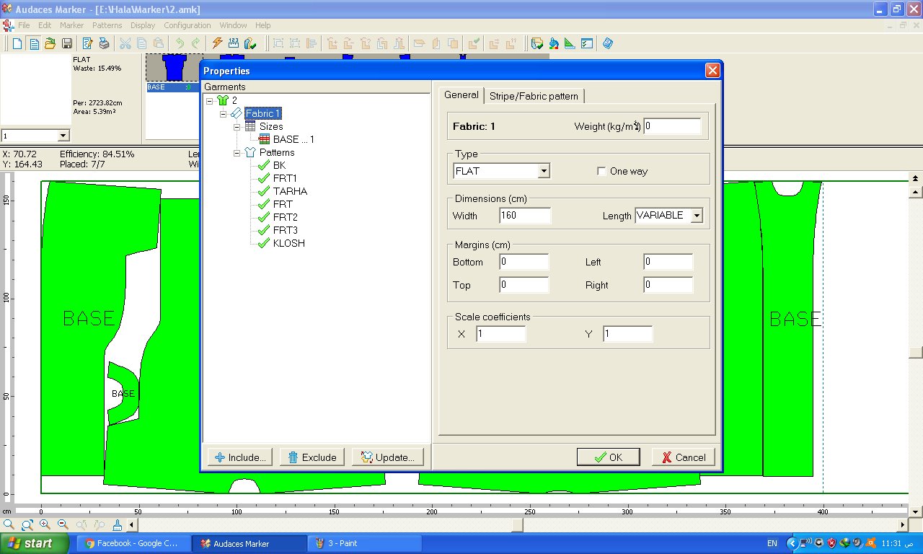Viewport: 923px width, 554px height.
Task: Click the zoom in magnifier icon
Action: click(45, 525)
